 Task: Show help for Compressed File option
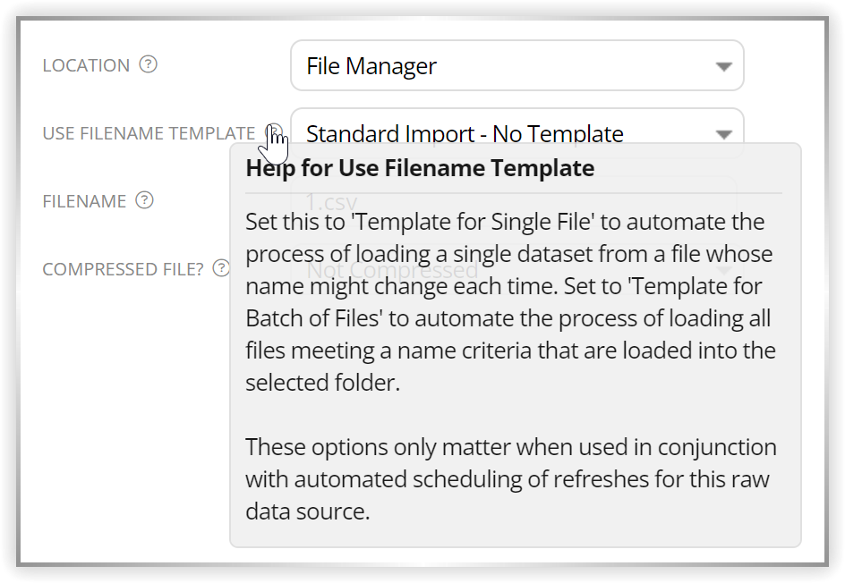click(221, 268)
